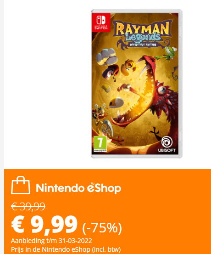The height and width of the screenshot is (254, 211).
Task: Click the PEGI 7 rating badge
Action: (100, 144)
